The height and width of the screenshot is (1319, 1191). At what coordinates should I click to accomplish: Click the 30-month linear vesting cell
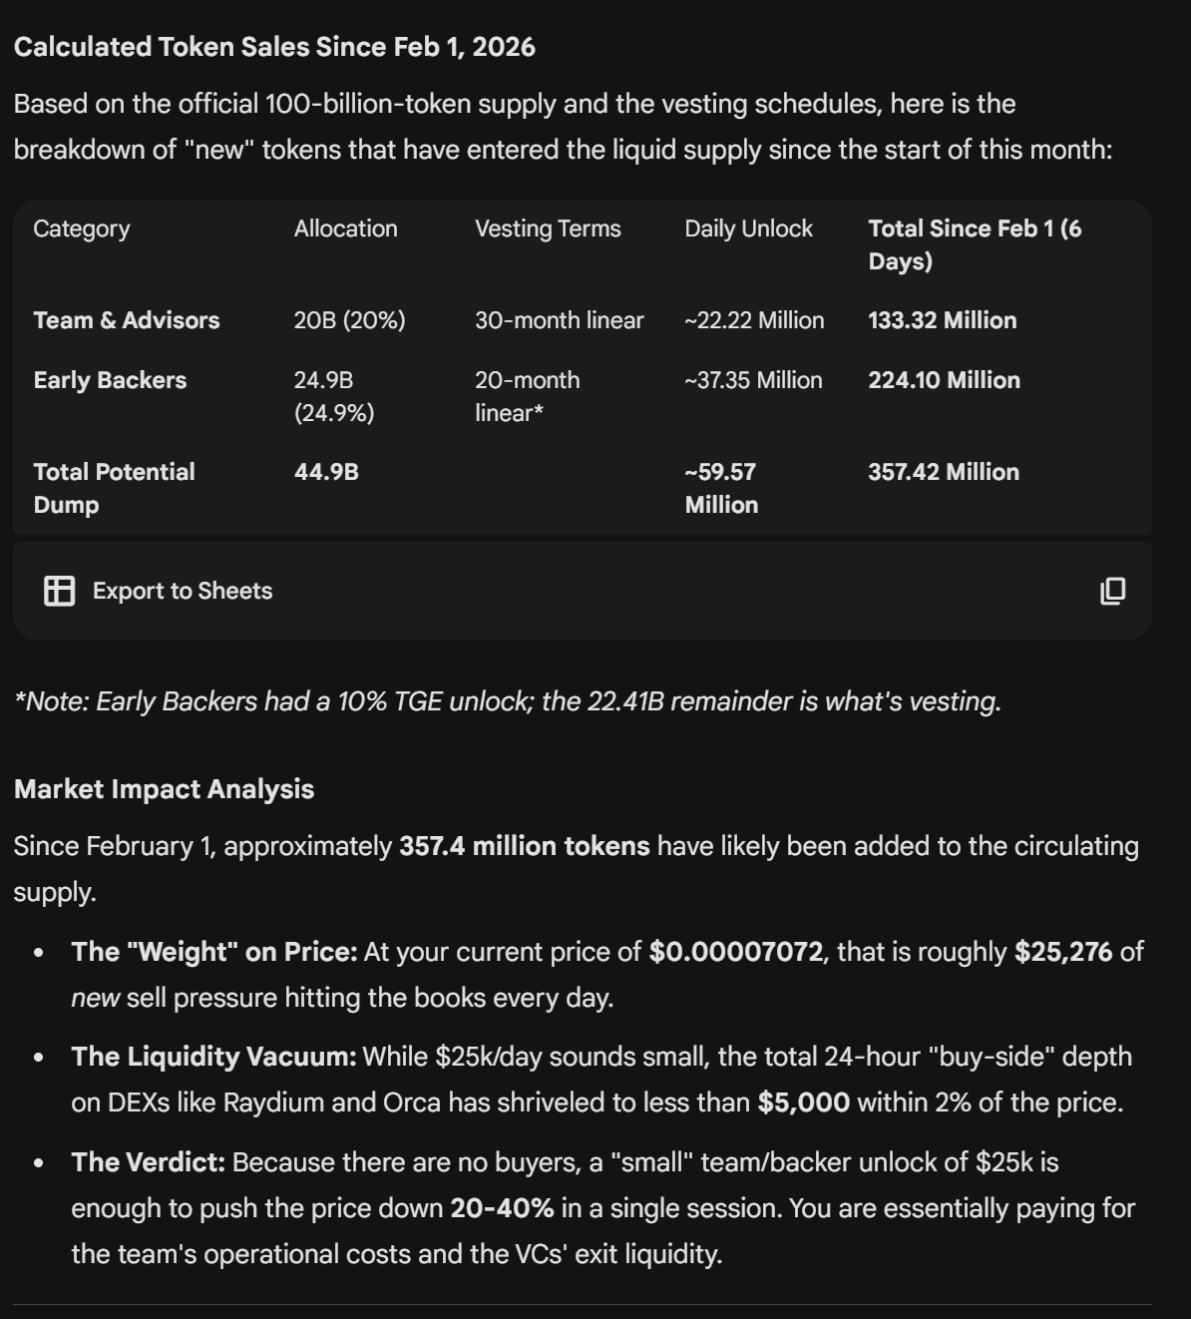pyautogui.click(x=559, y=320)
